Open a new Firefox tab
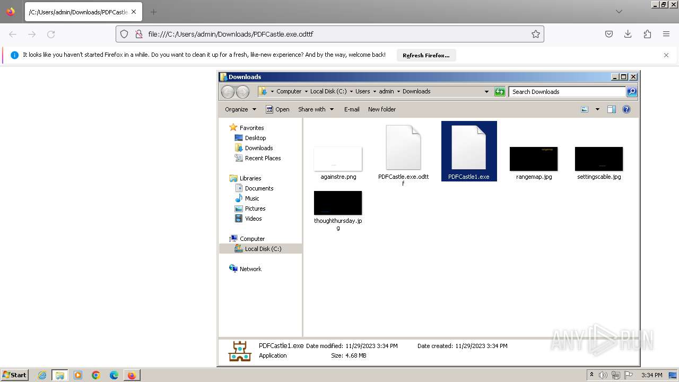The width and height of the screenshot is (679, 382). (153, 12)
